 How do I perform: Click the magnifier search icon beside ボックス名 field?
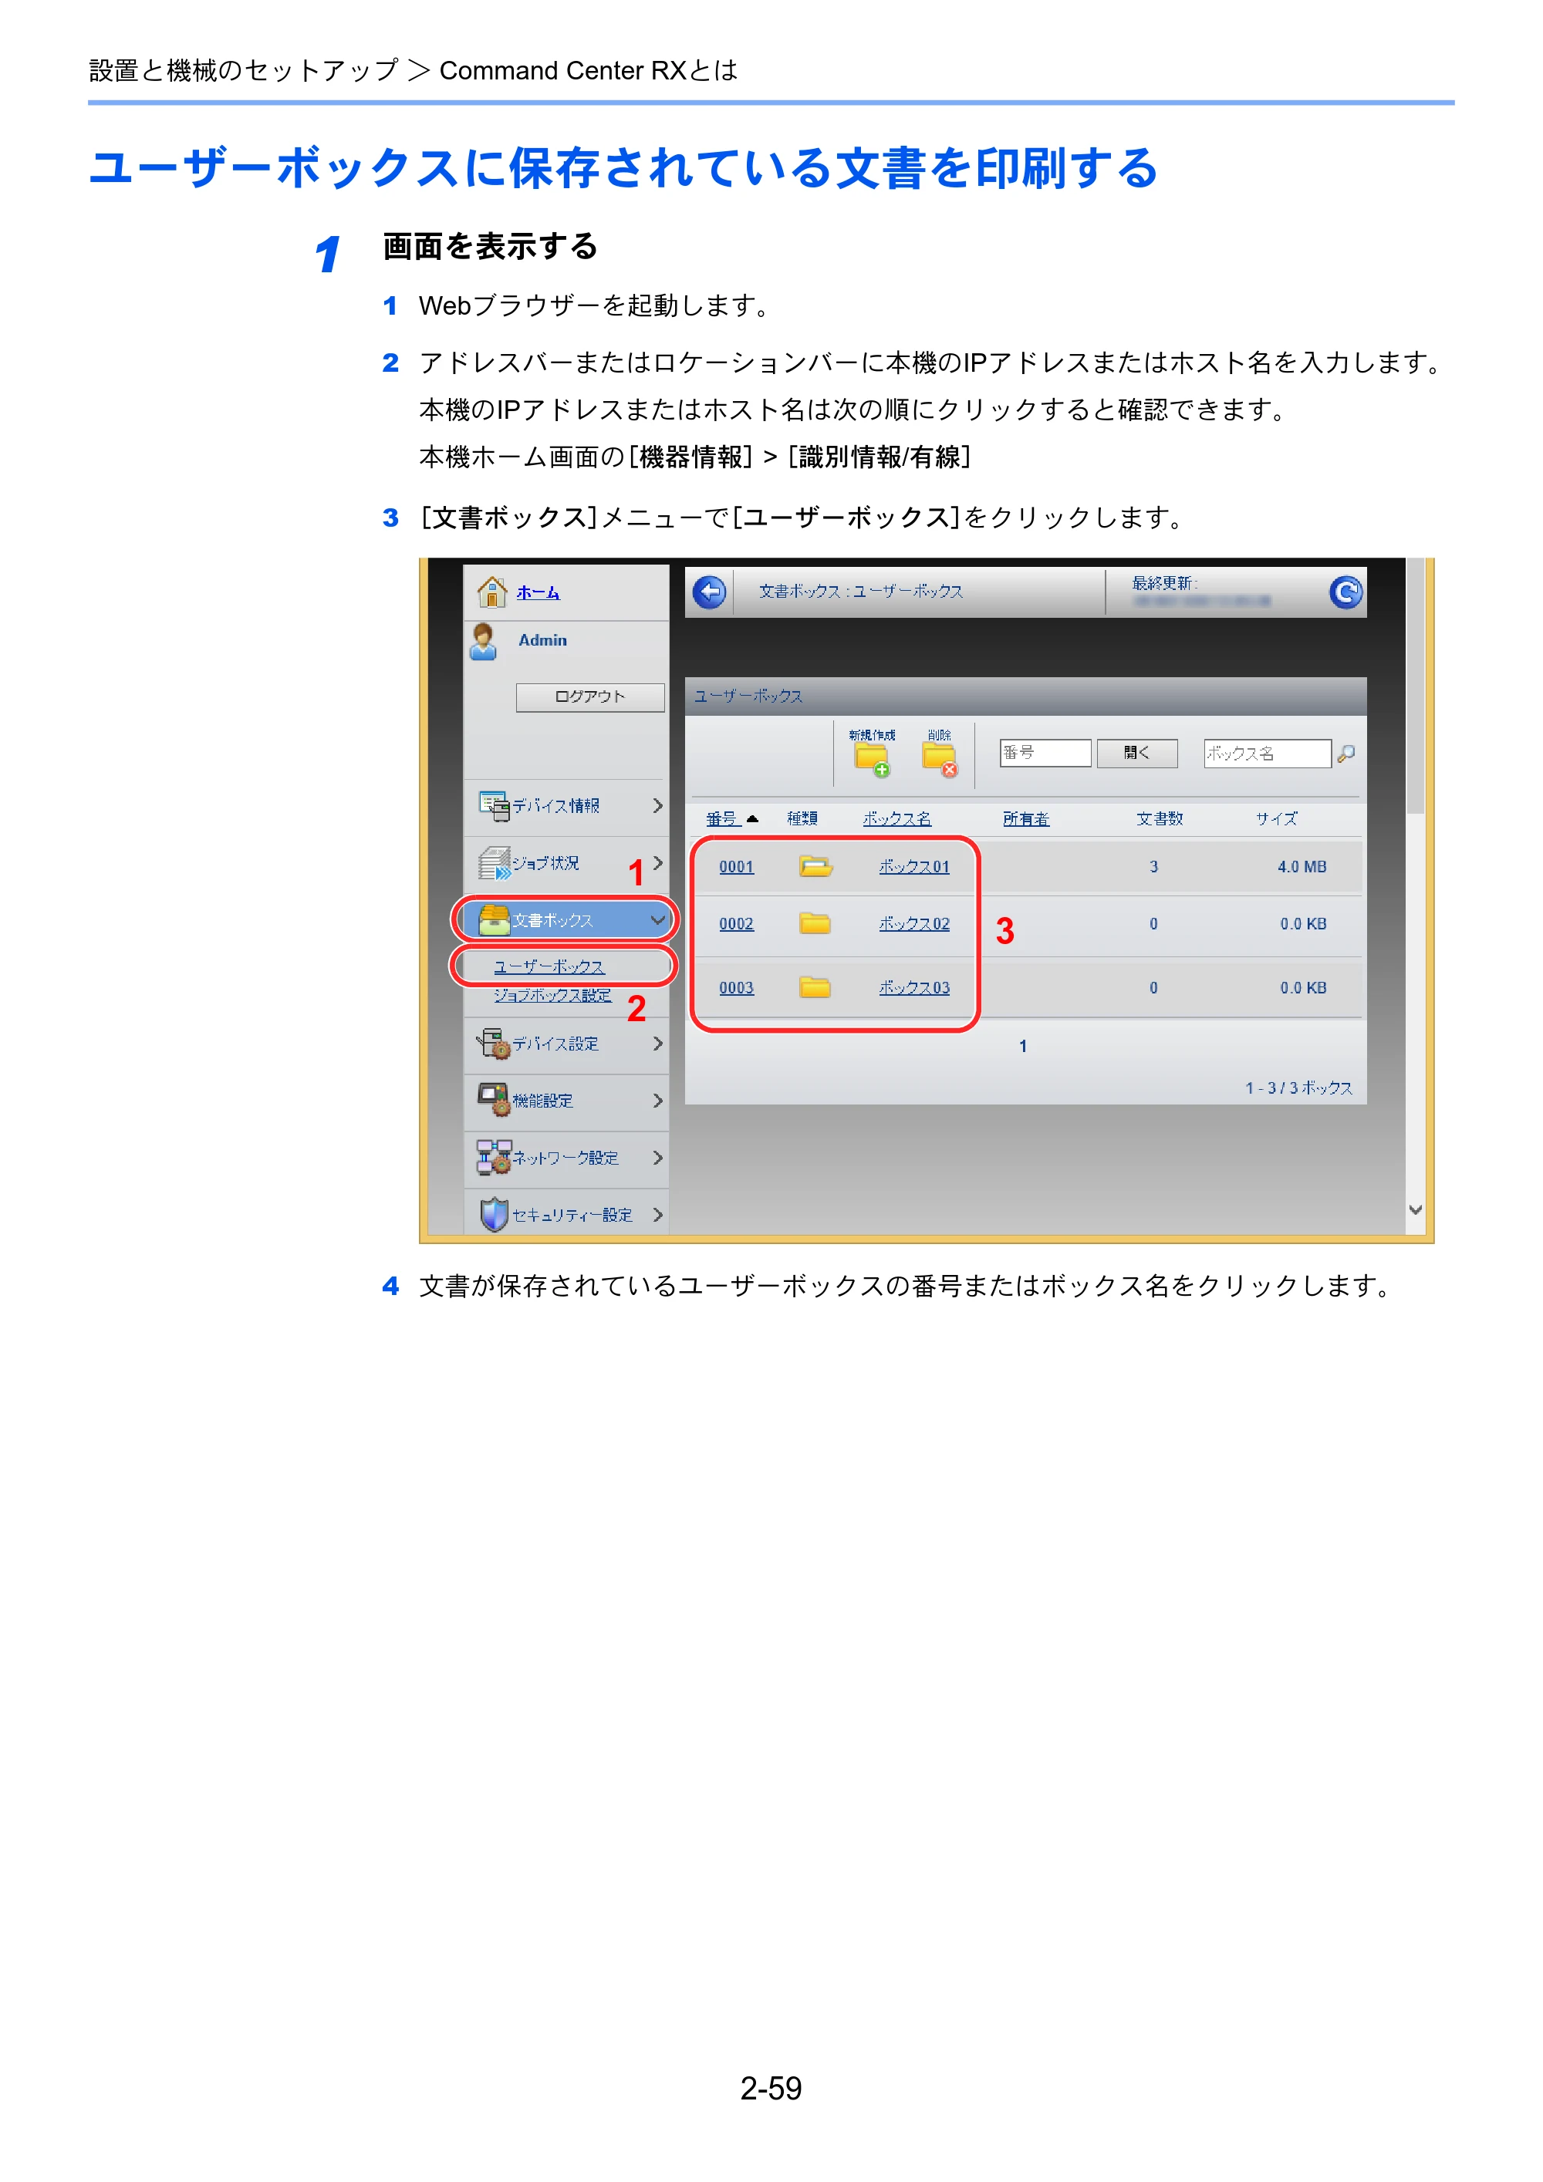tap(1345, 753)
